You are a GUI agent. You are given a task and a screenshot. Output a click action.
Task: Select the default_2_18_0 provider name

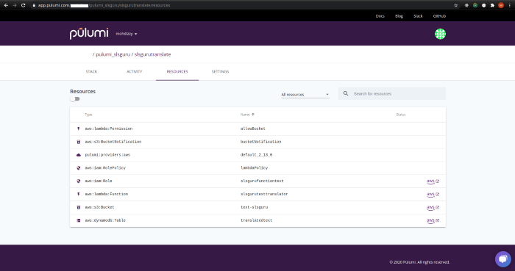256,155
